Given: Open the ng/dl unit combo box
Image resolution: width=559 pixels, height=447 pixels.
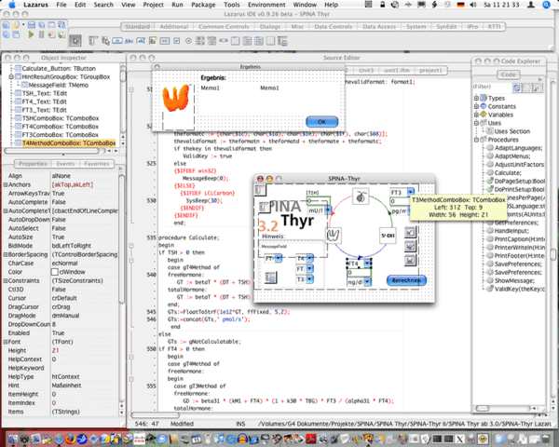Looking at the screenshot, I should tap(367, 282).
